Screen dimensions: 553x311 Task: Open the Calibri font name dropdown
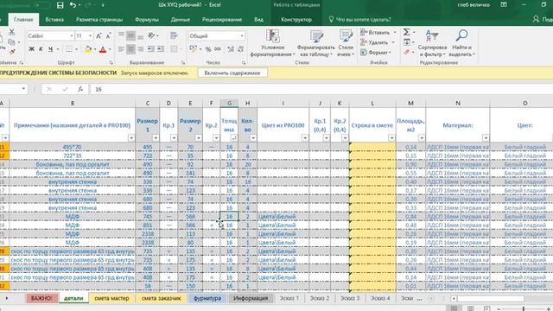[72, 36]
